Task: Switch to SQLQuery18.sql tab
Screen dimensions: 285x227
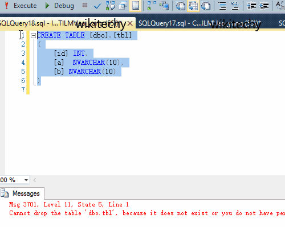Action: [x=63, y=23]
